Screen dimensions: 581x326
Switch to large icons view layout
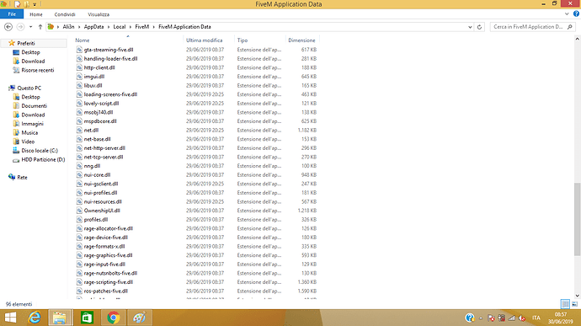(575, 304)
